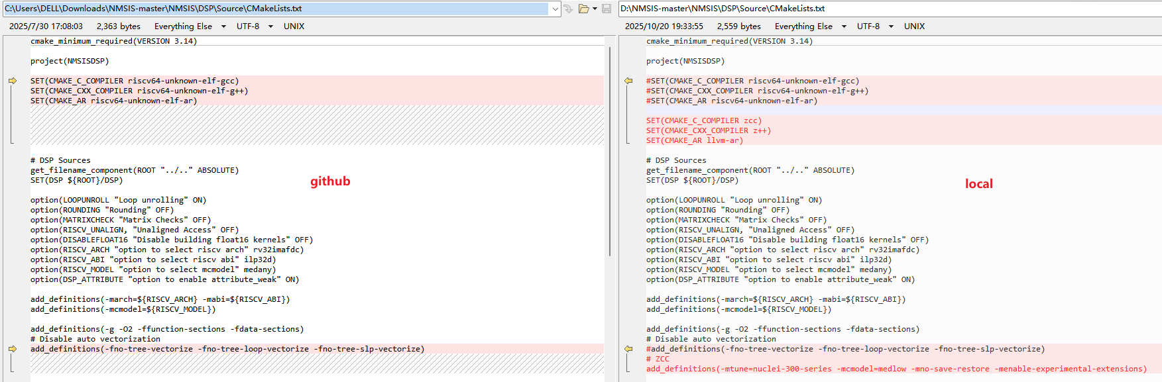The image size is (1162, 382).
Task: Click the left pane vertical scrollbar
Action: 609,152
